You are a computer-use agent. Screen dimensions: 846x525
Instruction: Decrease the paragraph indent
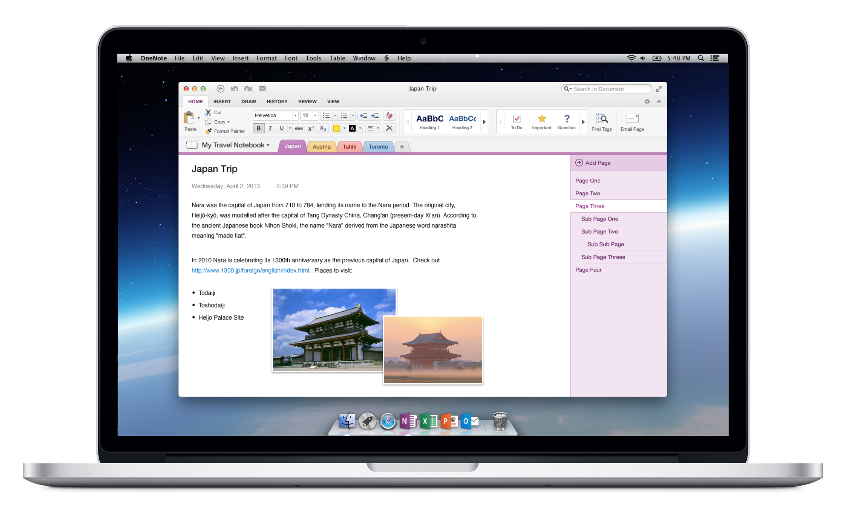pos(364,115)
